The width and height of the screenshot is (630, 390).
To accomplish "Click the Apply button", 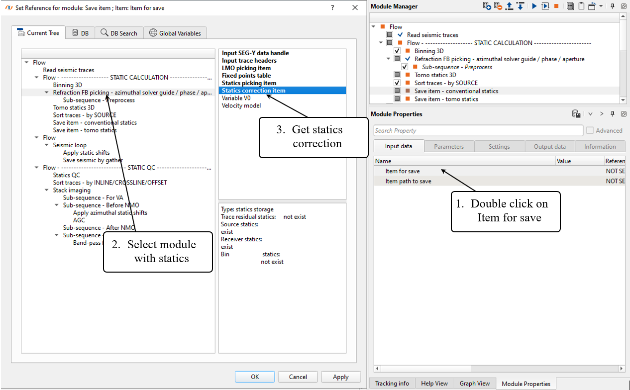I will tap(340, 377).
